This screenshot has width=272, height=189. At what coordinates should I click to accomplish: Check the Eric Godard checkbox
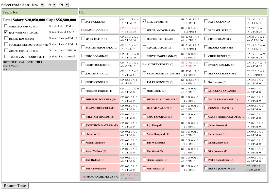tap(83, 56)
